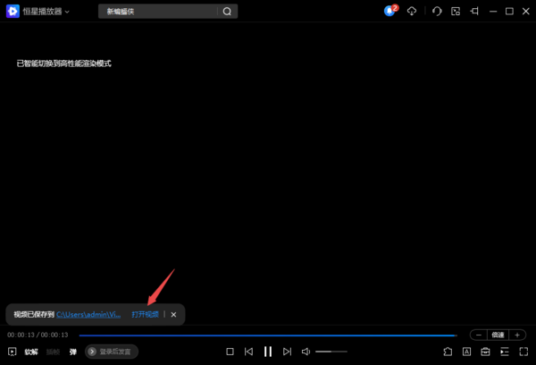Screen dimensions: 536x365
Task: Dismiss the video saved notification
Action: pos(173,314)
